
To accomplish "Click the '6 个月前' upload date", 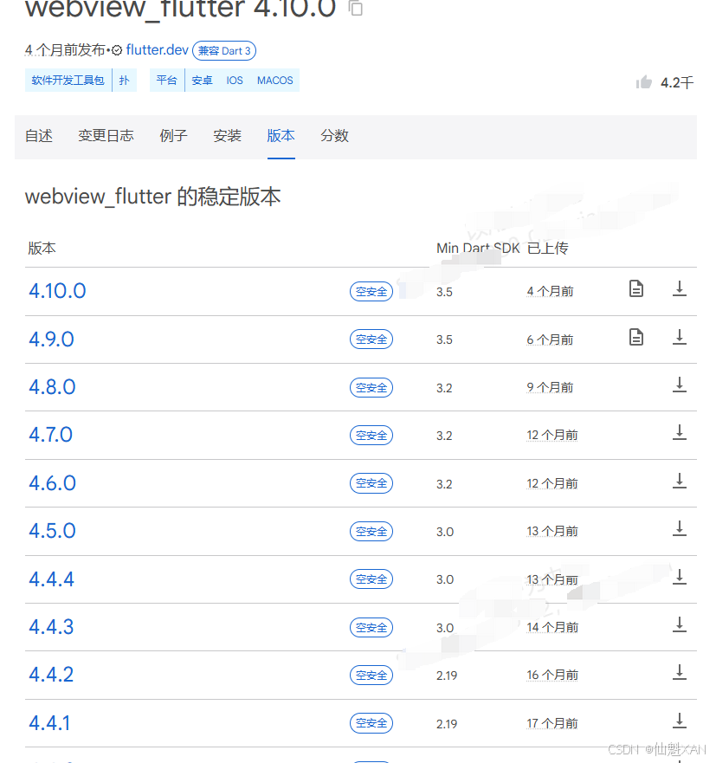I will click(550, 339).
